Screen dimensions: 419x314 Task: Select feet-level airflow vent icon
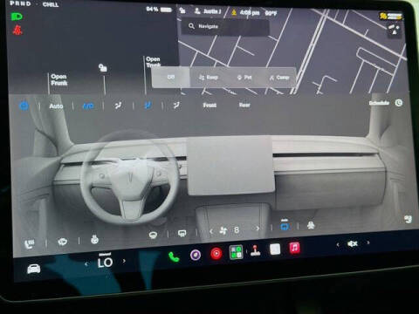click(176, 106)
